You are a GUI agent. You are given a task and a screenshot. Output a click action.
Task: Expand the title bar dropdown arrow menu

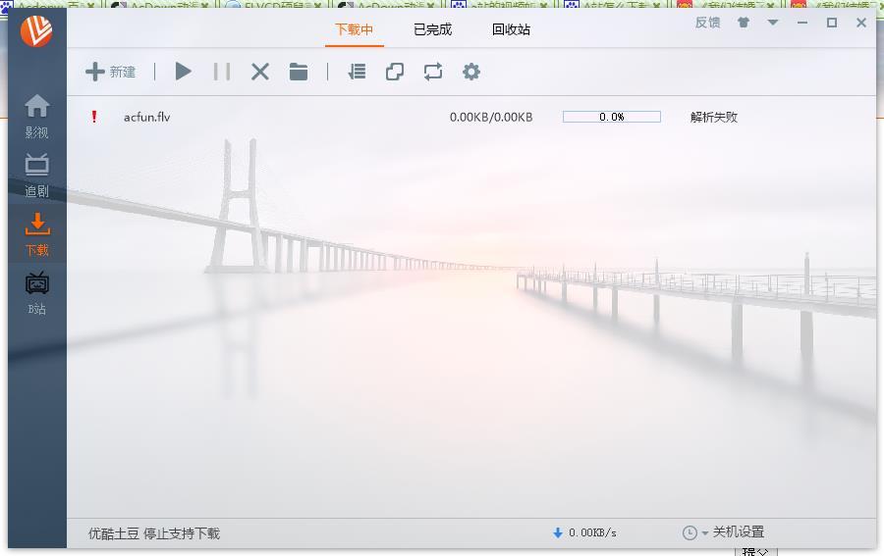click(773, 23)
